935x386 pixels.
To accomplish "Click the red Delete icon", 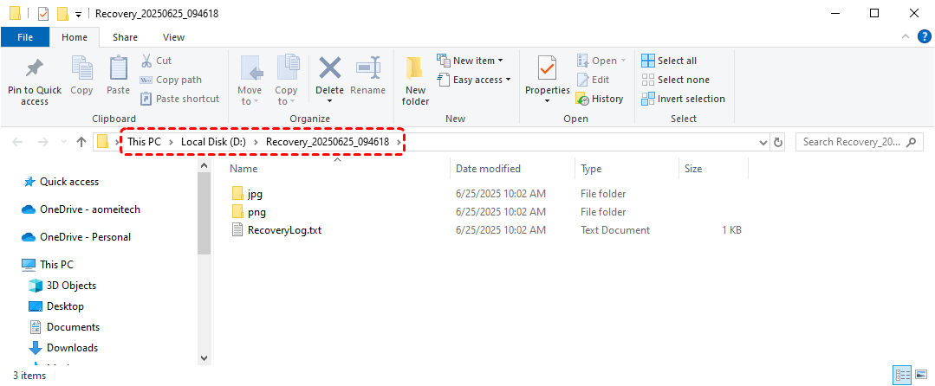I will (x=329, y=69).
